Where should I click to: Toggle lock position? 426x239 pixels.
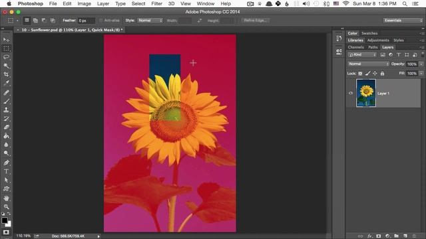point(375,74)
